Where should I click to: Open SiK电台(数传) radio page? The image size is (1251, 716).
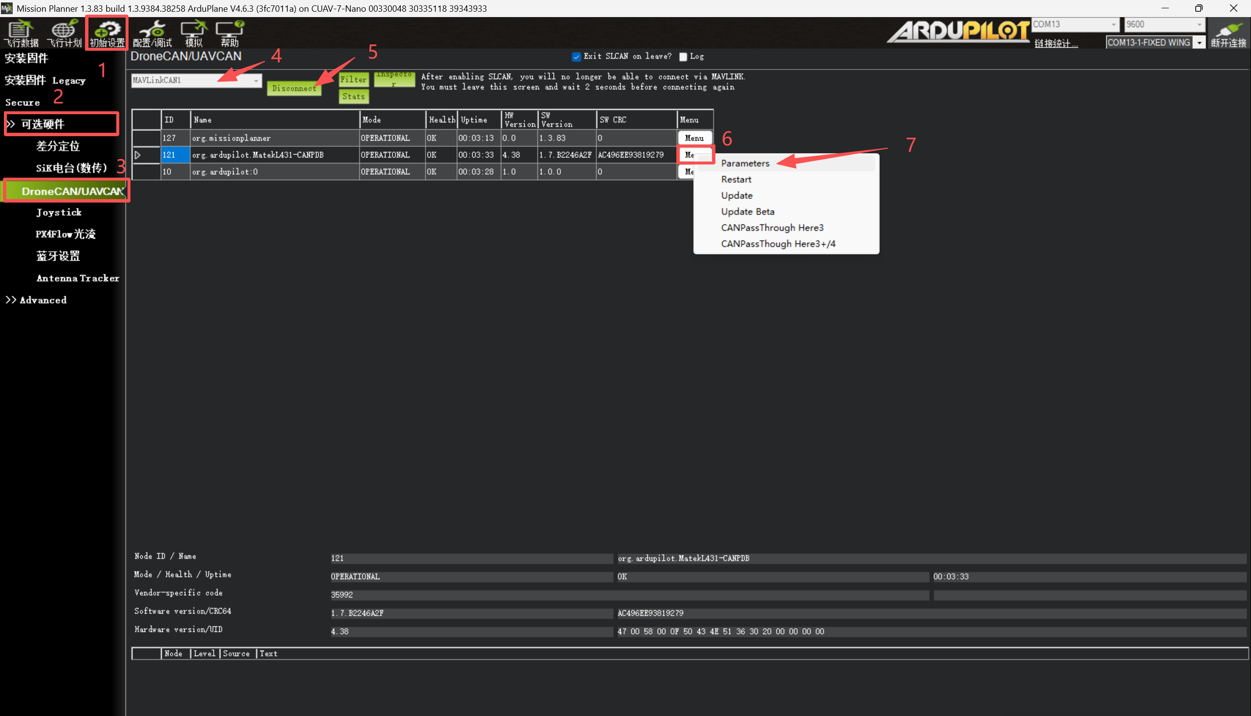coord(71,168)
